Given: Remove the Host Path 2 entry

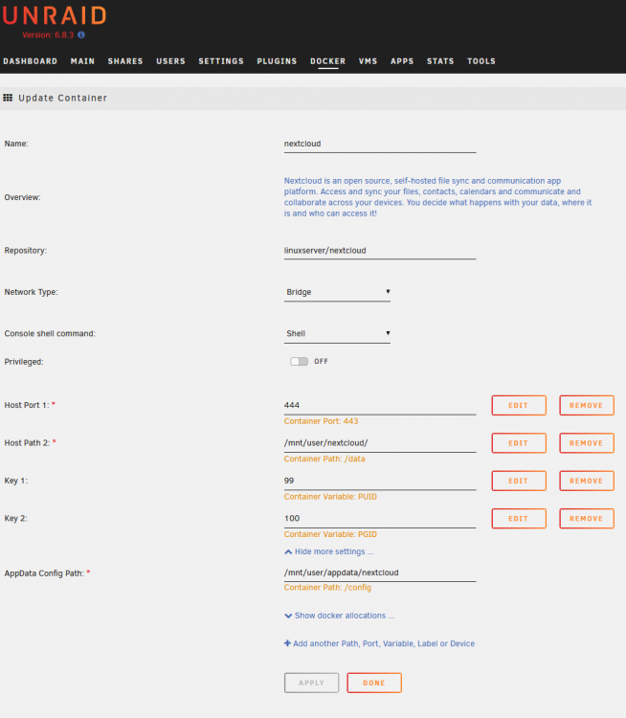Looking at the screenshot, I should [587, 443].
